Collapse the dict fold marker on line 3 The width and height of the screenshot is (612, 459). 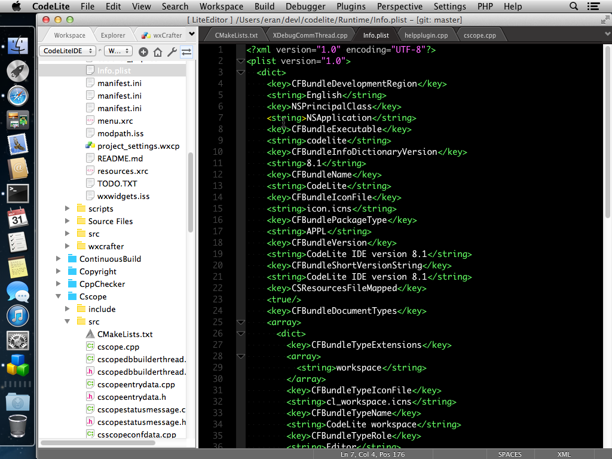(x=241, y=72)
